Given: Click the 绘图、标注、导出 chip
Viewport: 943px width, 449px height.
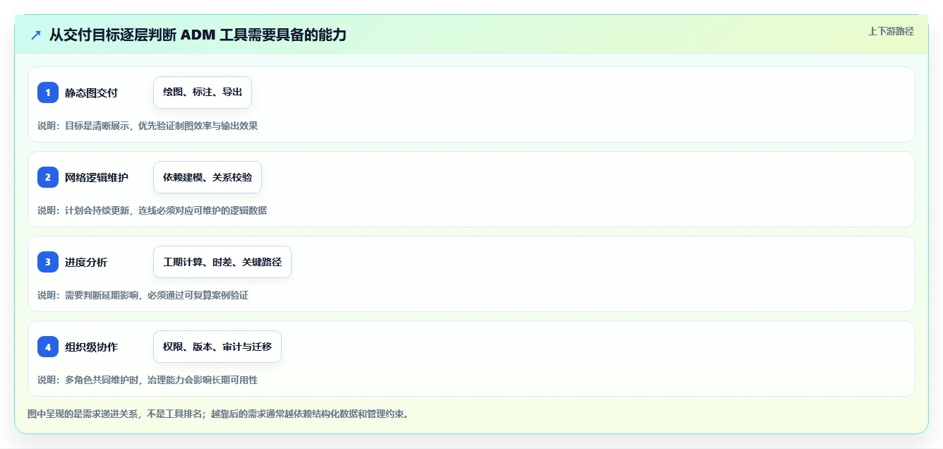Looking at the screenshot, I should pyautogui.click(x=203, y=92).
